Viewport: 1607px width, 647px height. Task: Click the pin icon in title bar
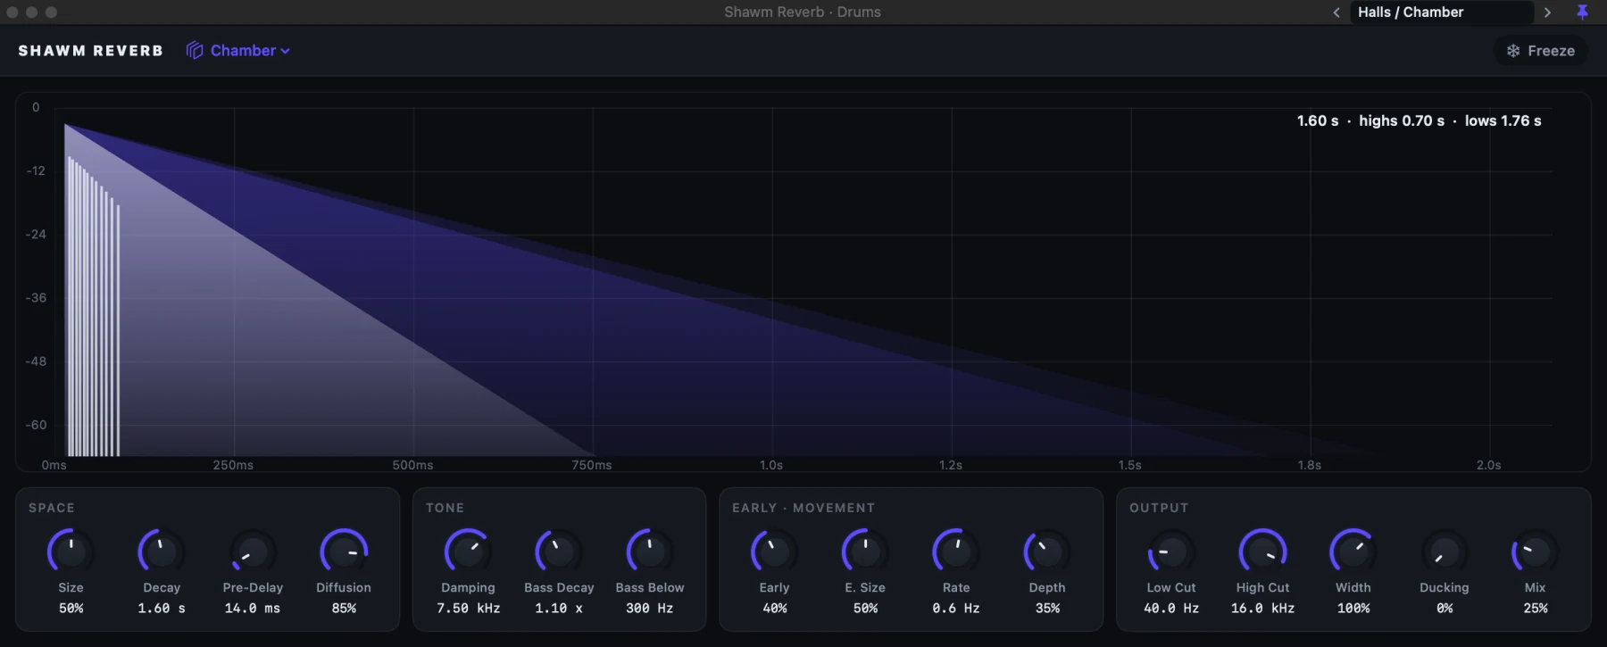pos(1582,12)
